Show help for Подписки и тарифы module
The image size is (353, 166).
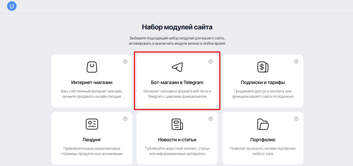click(x=296, y=61)
